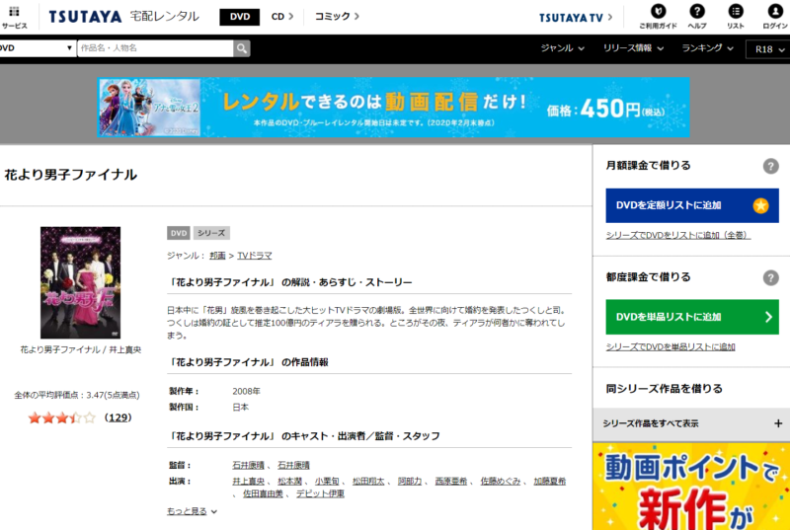Click the 花より男子ファイナル / 井上真央 caption
The image size is (790, 530).
pos(81,349)
